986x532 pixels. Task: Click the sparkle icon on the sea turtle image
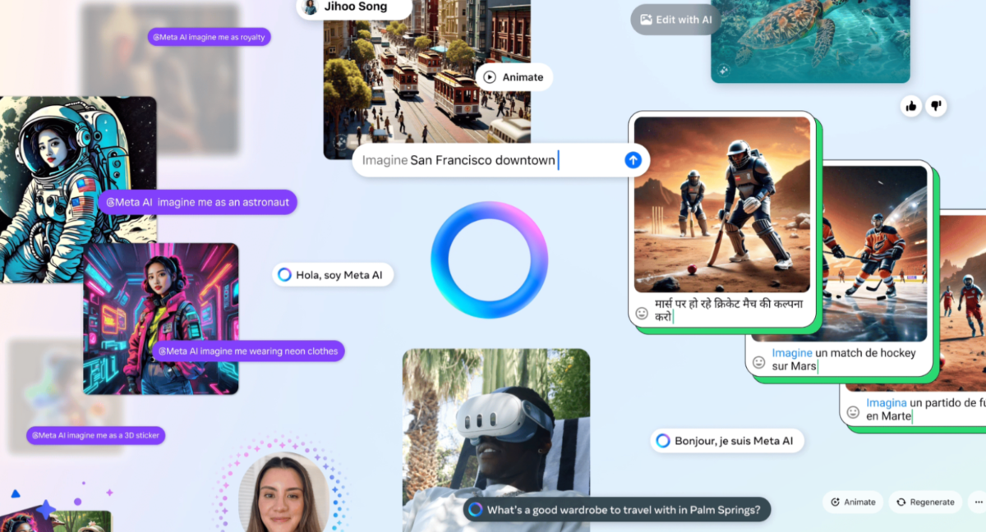[724, 71]
